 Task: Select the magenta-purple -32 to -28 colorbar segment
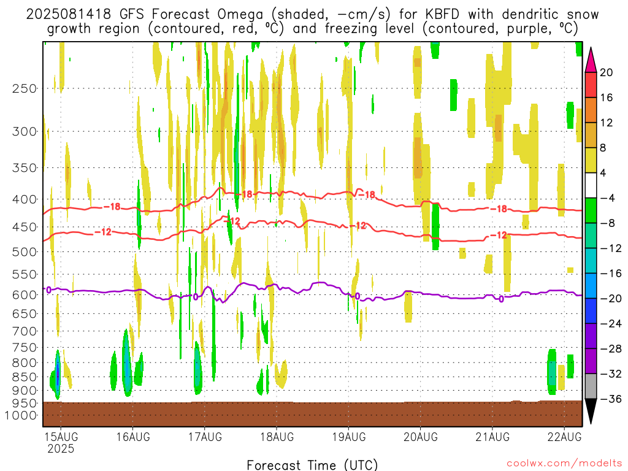coord(591,361)
